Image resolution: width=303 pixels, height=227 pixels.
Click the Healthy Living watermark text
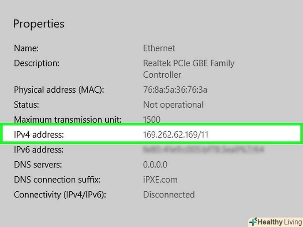coord(279,222)
